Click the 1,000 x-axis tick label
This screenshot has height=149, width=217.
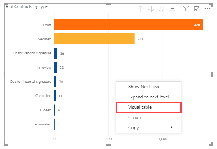pos(163,139)
